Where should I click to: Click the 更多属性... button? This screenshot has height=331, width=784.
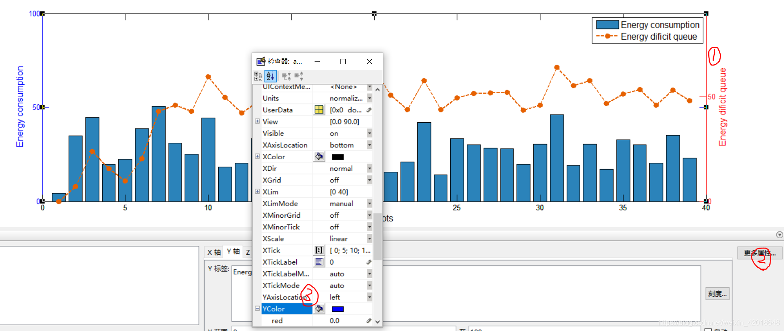coord(759,253)
